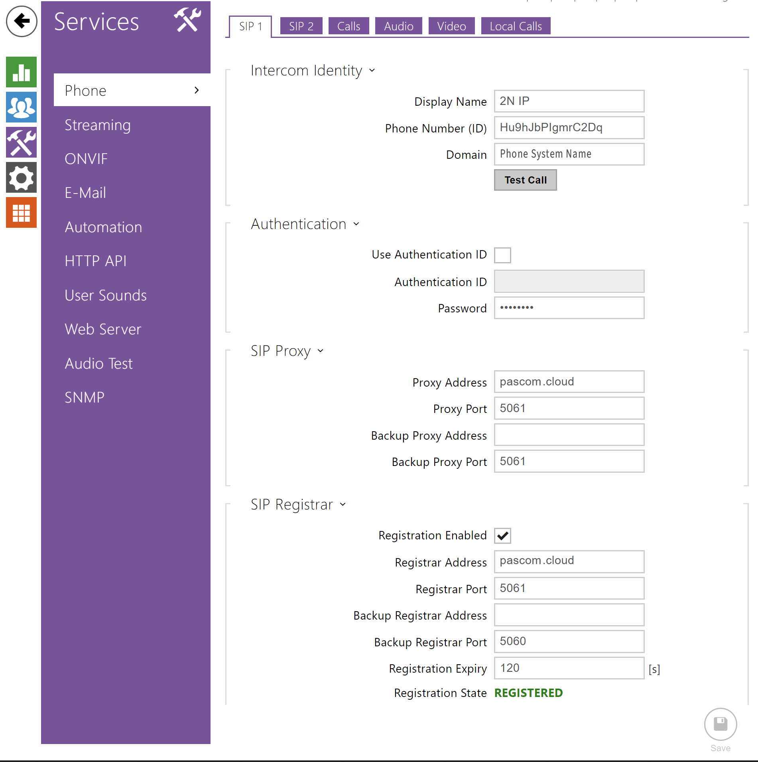Open Automation in the sidebar

coord(103,227)
